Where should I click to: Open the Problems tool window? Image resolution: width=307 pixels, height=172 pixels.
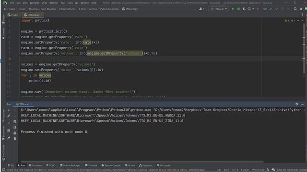tap(35, 165)
